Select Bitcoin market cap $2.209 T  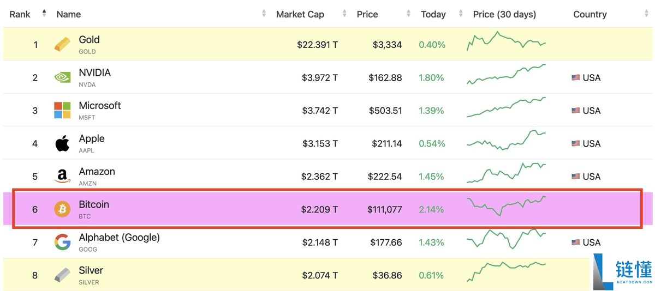click(x=319, y=209)
